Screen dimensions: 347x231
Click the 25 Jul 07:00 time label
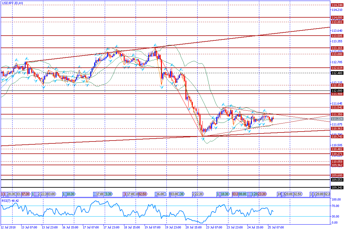click(276, 227)
